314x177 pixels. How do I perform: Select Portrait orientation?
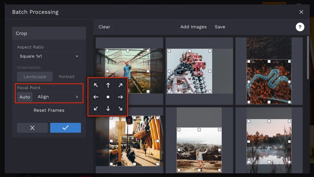pyautogui.click(x=67, y=77)
